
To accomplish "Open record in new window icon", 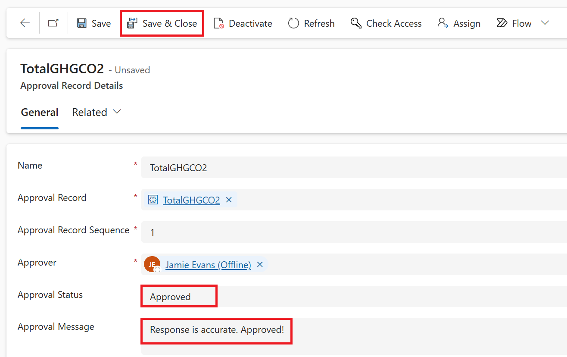I will pos(53,23).
